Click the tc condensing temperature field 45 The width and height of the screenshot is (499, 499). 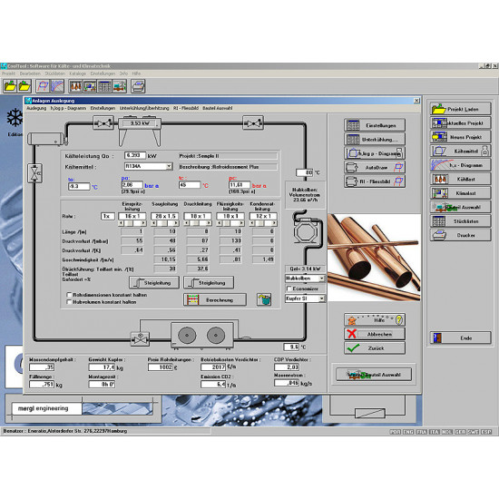point(190,185)
